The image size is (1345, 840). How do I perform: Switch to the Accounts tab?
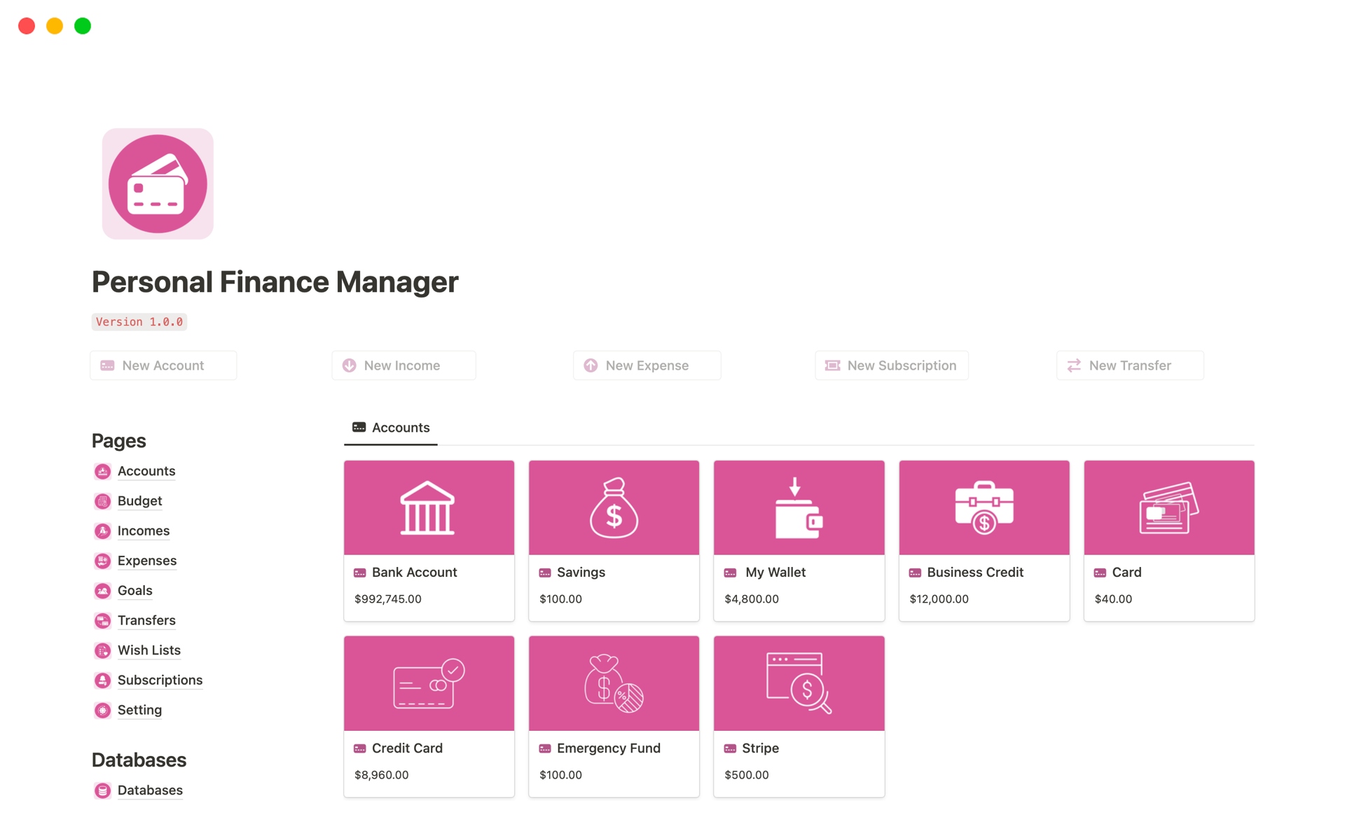pyautogui.click(x=390, y=427)
